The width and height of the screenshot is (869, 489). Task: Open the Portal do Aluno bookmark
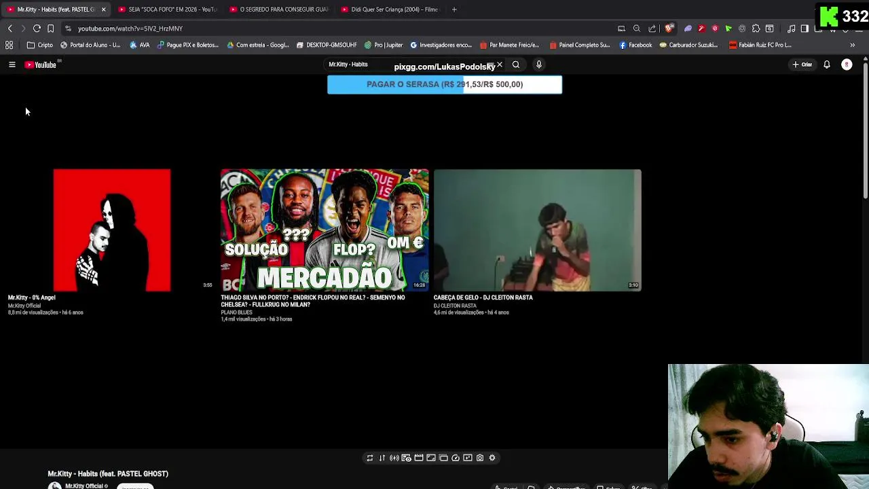pos(90,45)
